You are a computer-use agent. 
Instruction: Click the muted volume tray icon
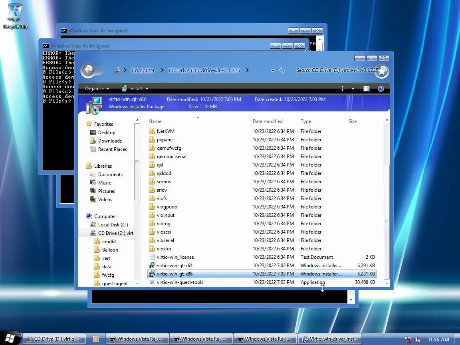click(x=417, y=340)
